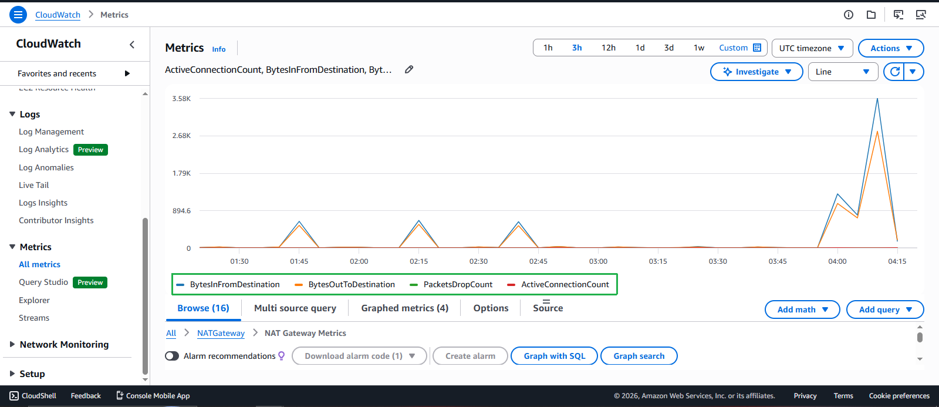
Task: Toggle Alarm recommendations switch
Action: pos(172,356)
